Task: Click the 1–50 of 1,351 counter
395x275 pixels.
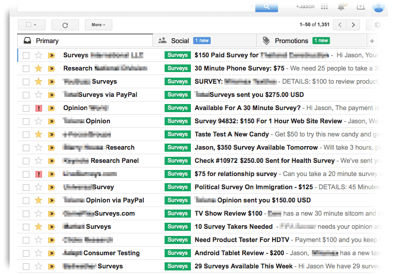Action: point(314,25)
